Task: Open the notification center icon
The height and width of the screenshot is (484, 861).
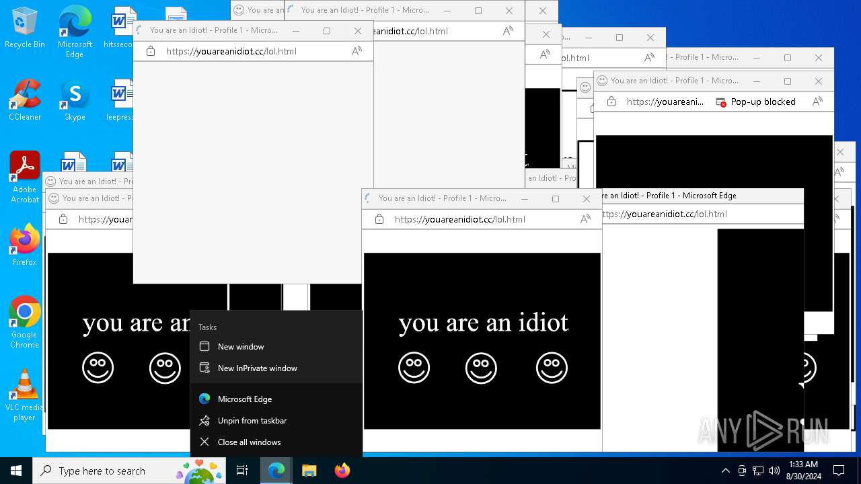Action: (x=839, y=471)
